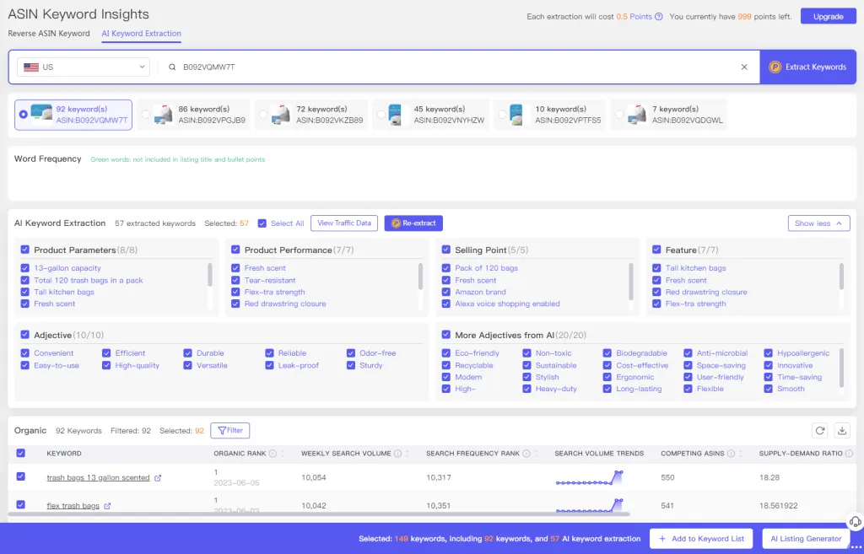
Task: Click the download export icon
Action: (841, 431)
